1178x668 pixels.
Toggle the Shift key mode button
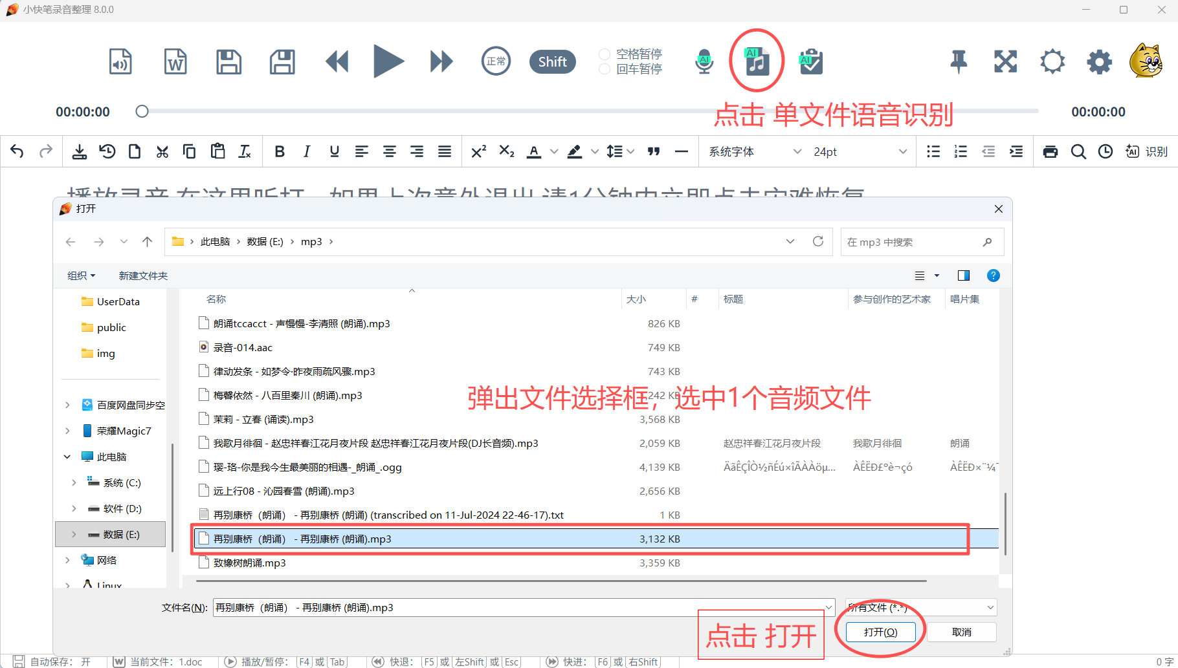point(552,61)
